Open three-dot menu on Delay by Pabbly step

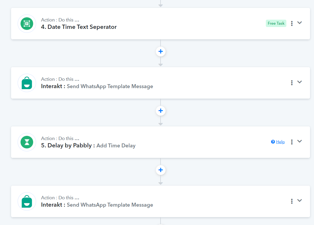click(292, 142)
